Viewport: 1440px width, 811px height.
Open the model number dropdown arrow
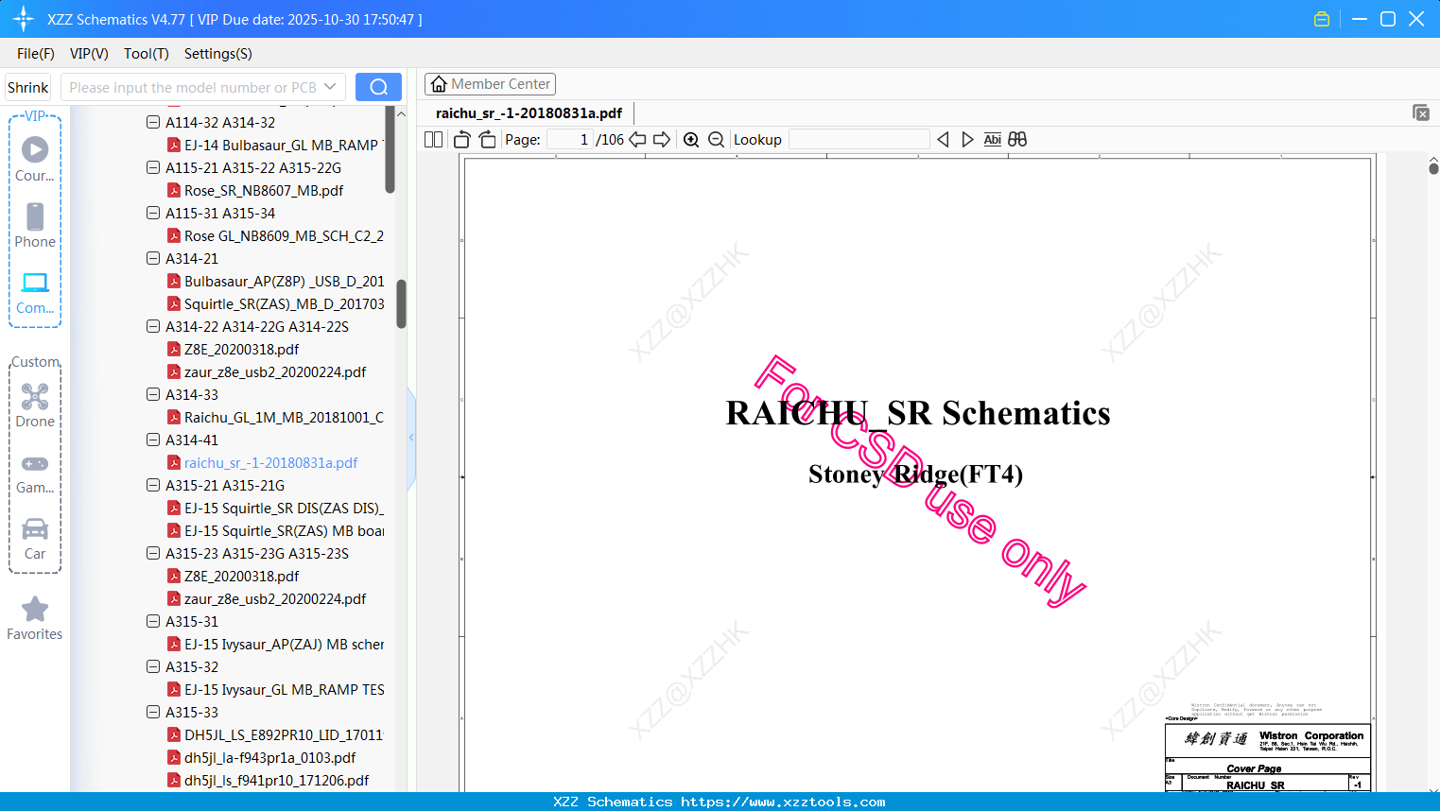330,87
